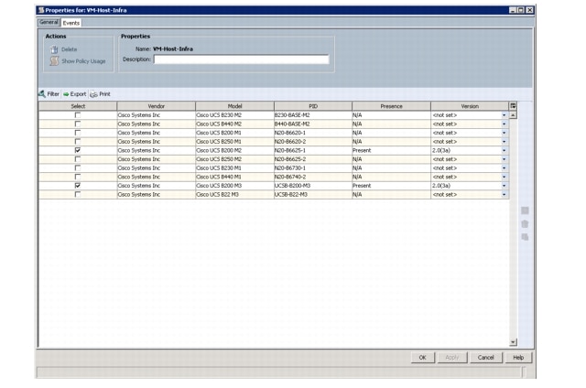Open Version dropdown for B230-BASE-M2 row
The width and height of the screenshot is (586, 388).
(x=505, y=115)
